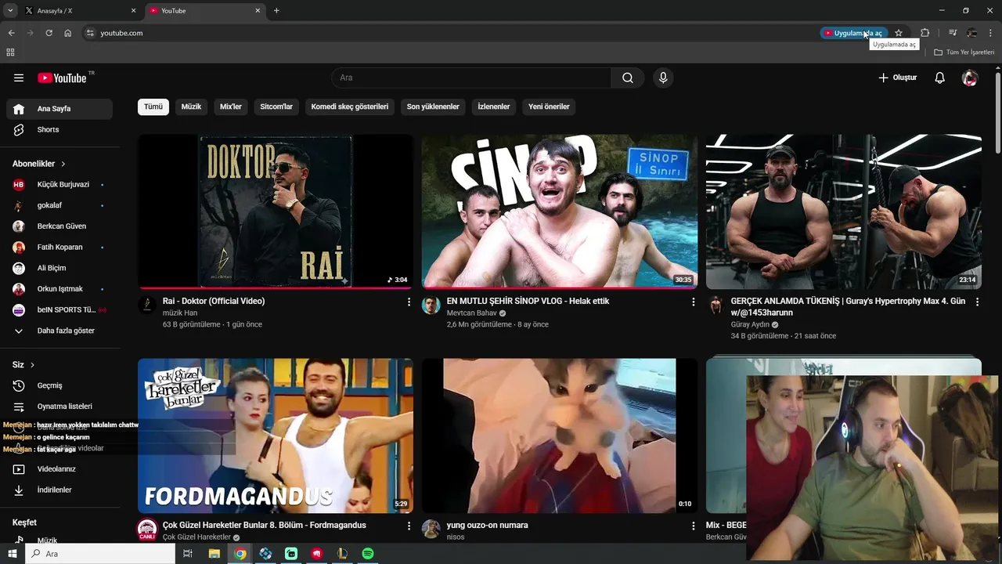Click the search magnifier button
The image size is (1002, 564).
(628, 78)
